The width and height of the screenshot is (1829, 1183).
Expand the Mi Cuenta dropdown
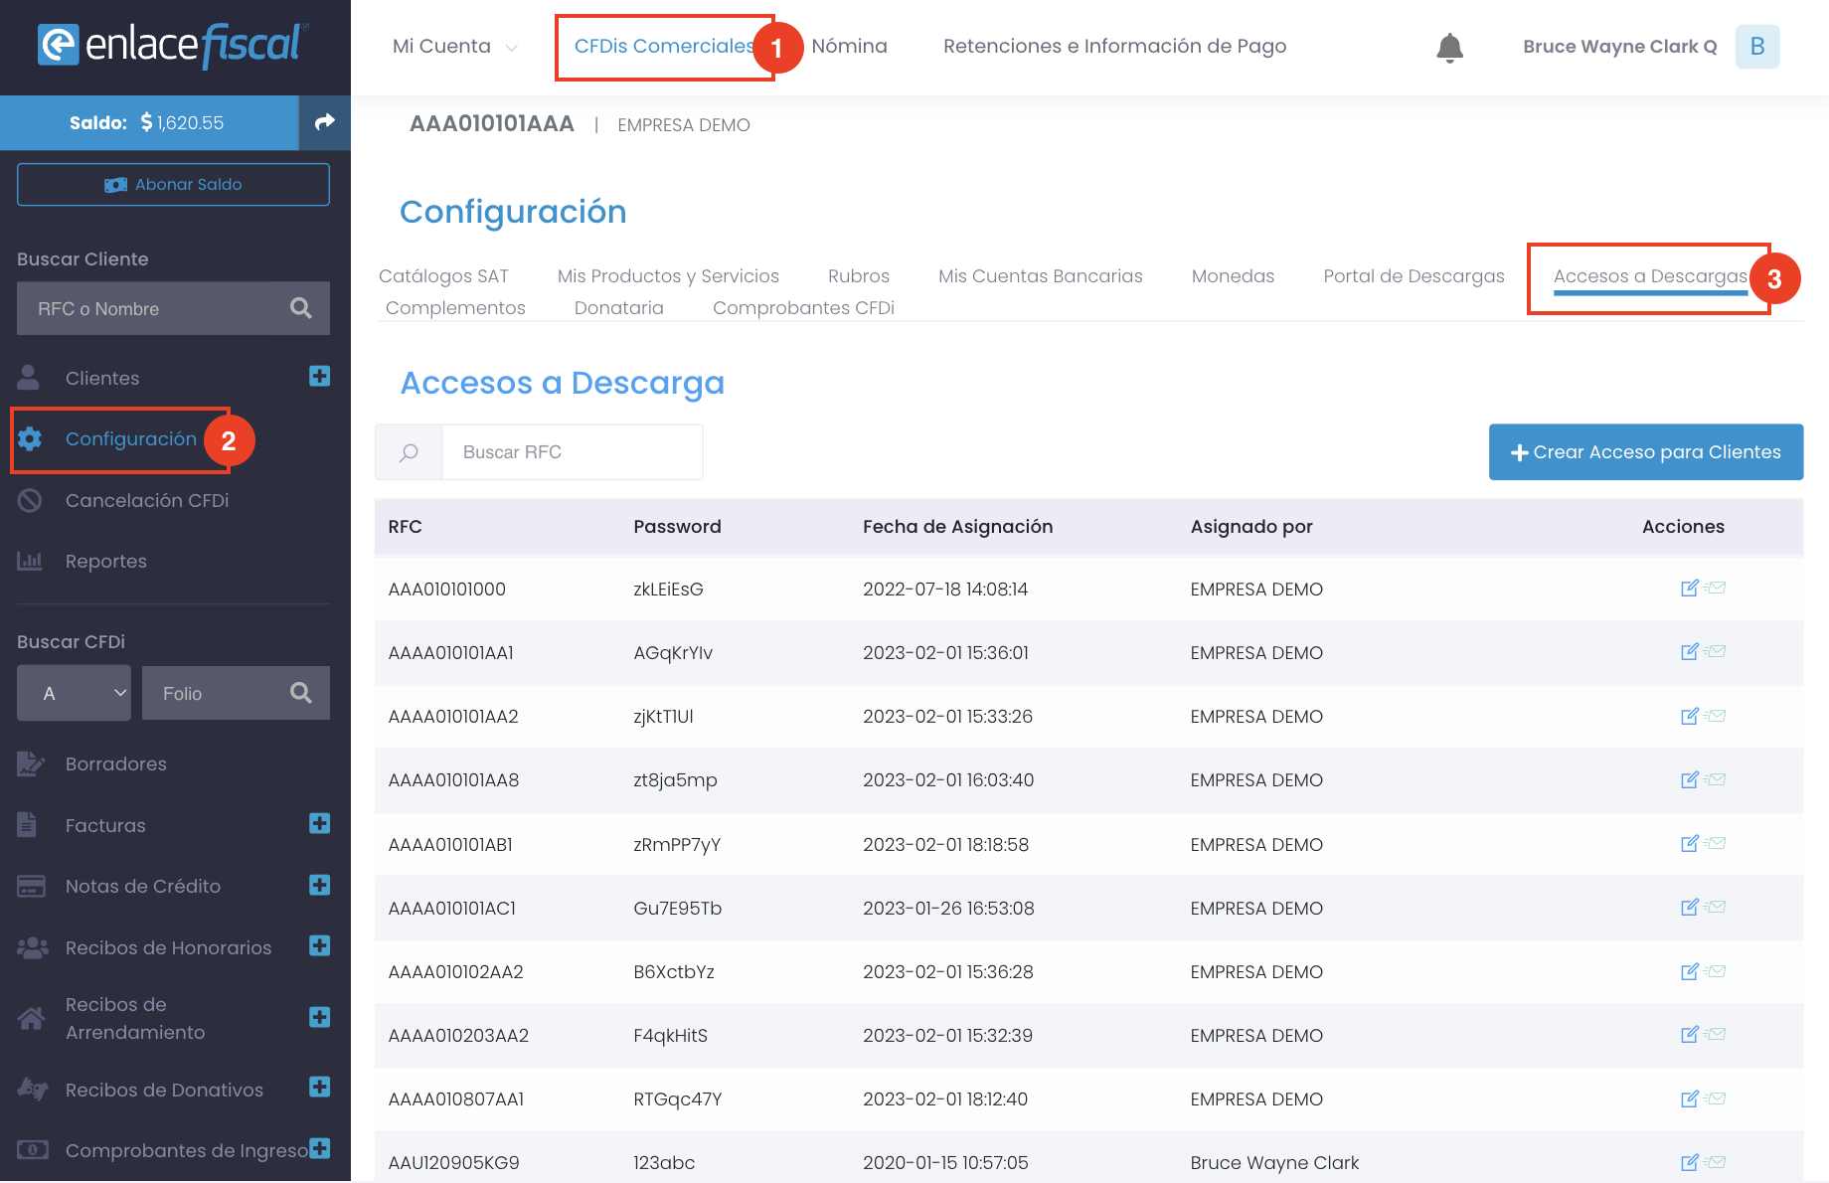point(454,47)
